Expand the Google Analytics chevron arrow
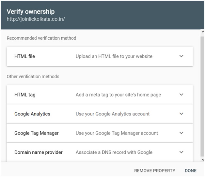 (181, 114)
